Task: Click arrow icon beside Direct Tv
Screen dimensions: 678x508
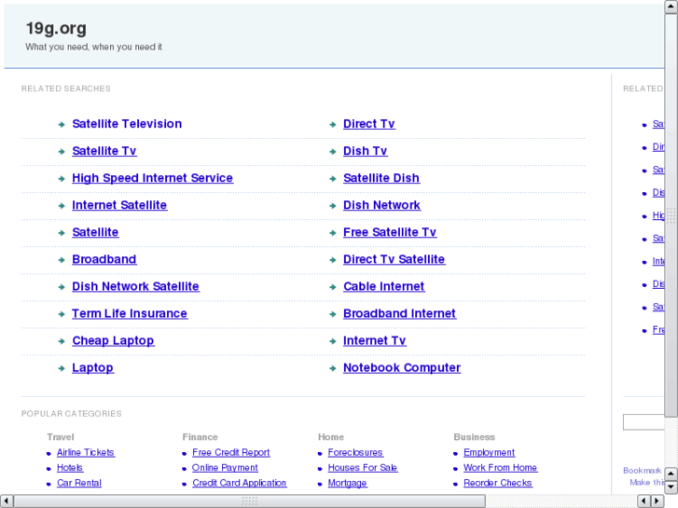Action: 333,125
